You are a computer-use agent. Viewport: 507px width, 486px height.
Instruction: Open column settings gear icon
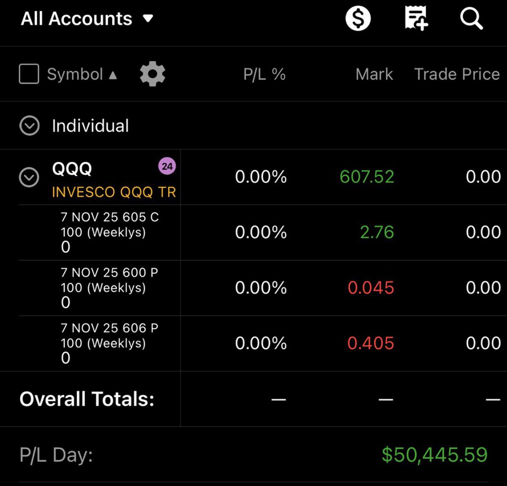pos(153,74)
